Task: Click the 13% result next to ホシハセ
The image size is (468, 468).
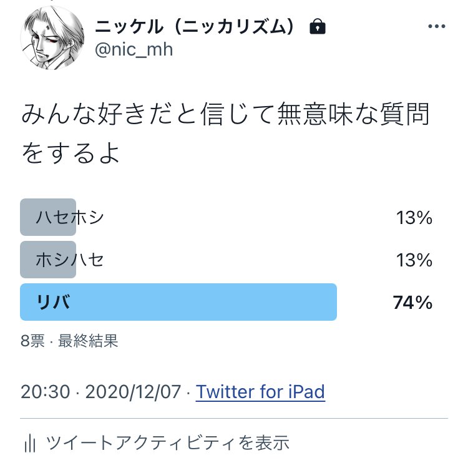Action: pos(414,260)
